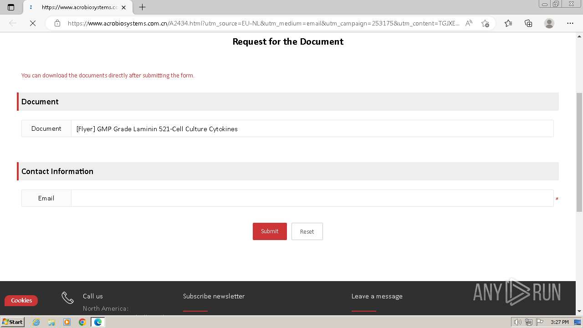583x328 pixels.
Task: Launch Chrome from taskbar
Action: point(82,322)
